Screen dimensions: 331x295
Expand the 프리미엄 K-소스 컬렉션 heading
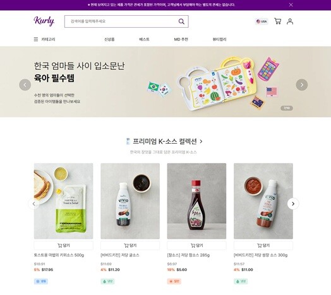pos(164,141)
